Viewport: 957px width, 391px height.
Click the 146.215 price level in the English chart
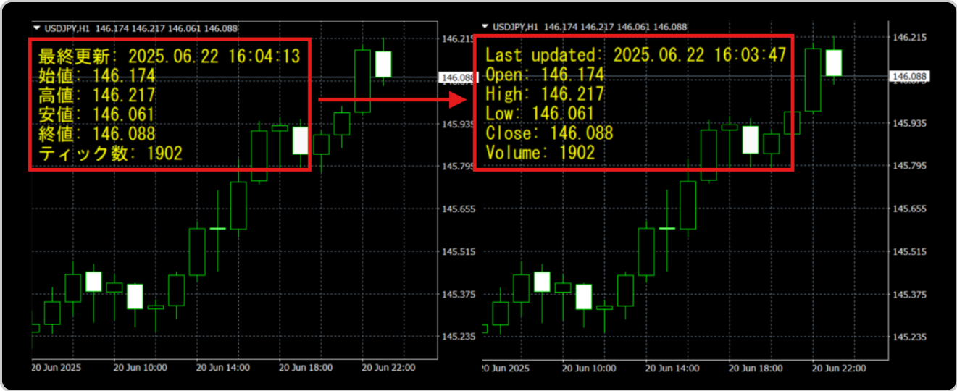[x=910, y=38]
